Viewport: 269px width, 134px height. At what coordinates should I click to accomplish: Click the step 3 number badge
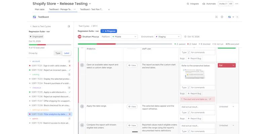tap(82, 106)
